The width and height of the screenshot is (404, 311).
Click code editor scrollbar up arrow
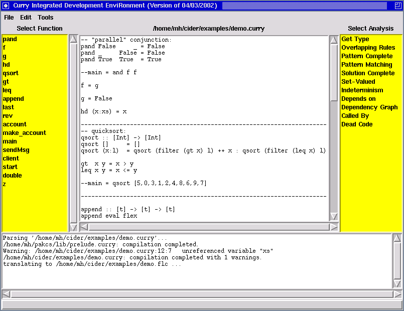[334, 40]
